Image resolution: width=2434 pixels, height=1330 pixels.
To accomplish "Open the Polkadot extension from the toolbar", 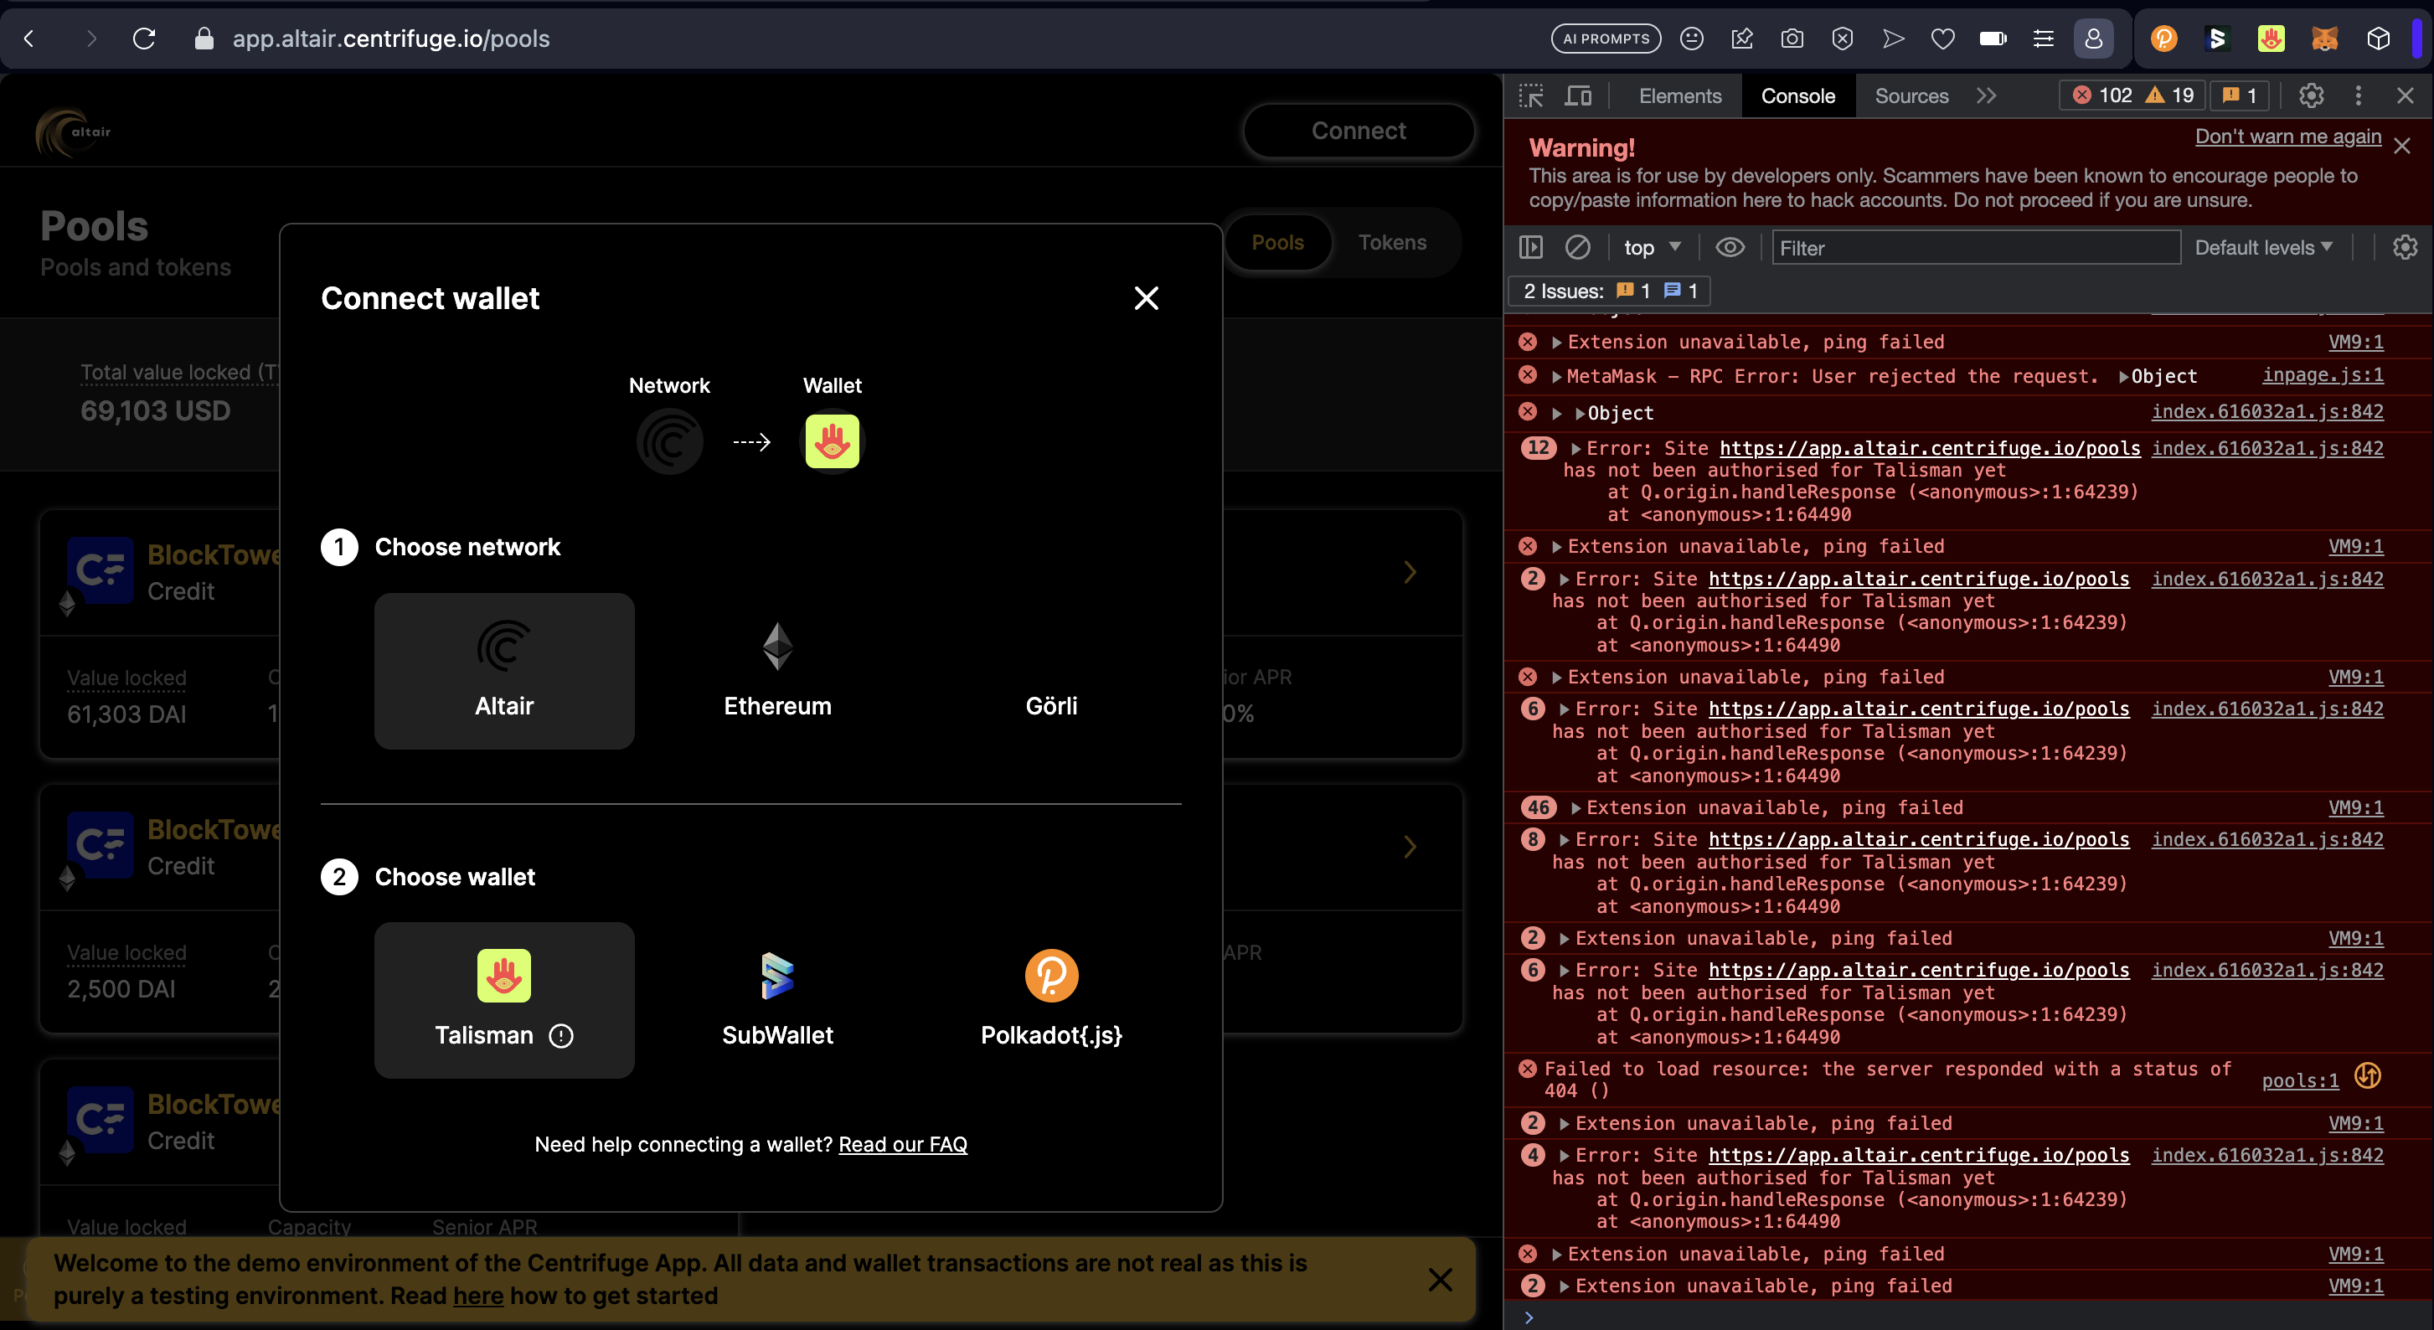I will pyautogui.click(x=2163, y=38).
